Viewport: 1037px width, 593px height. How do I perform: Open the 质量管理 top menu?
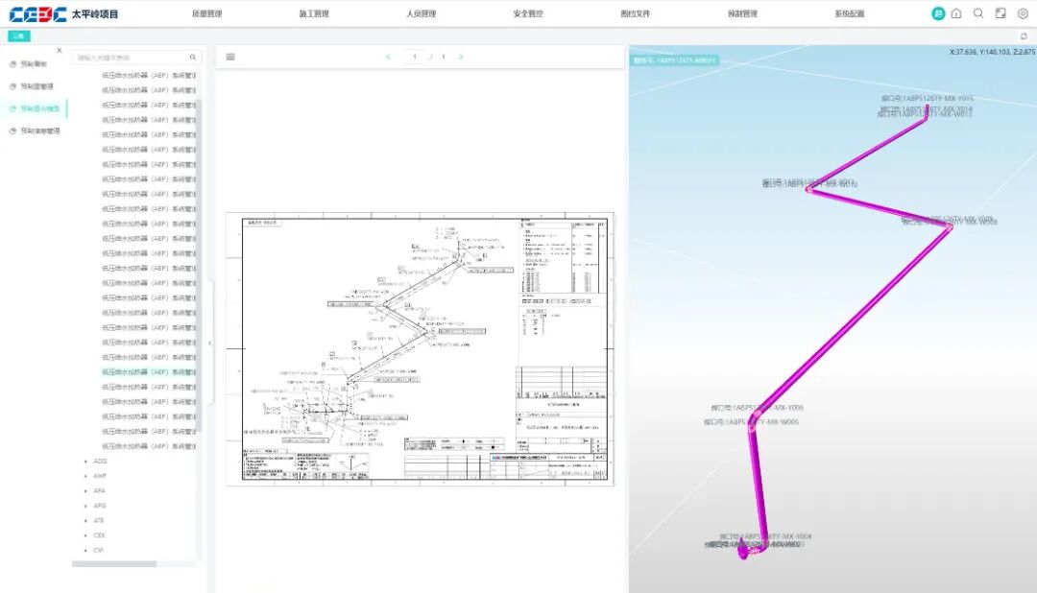pos(206,14)
